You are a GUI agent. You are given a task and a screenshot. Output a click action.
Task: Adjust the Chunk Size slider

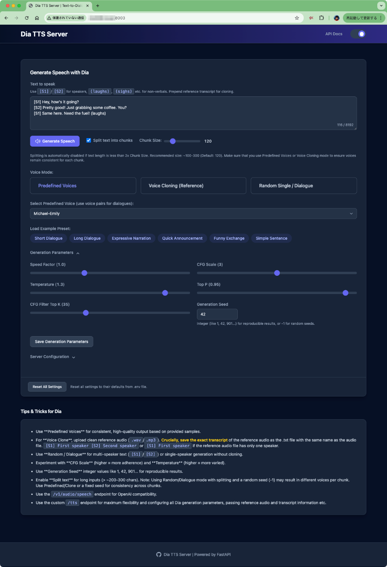coord(182,141)
